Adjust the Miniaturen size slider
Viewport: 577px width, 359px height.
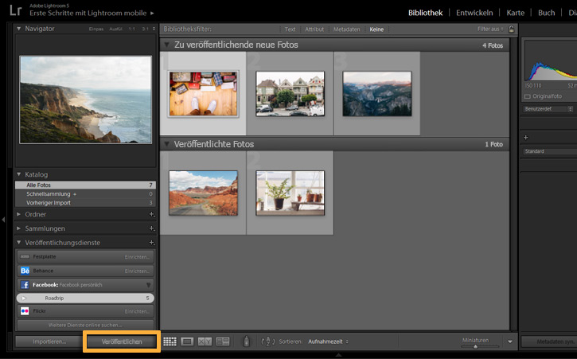475,346
